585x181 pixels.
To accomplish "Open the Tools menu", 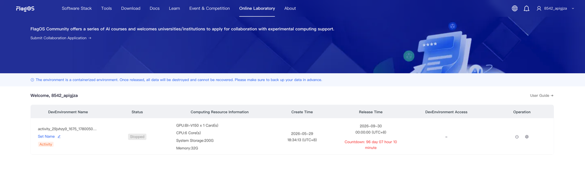I will [x=106, y=8].
